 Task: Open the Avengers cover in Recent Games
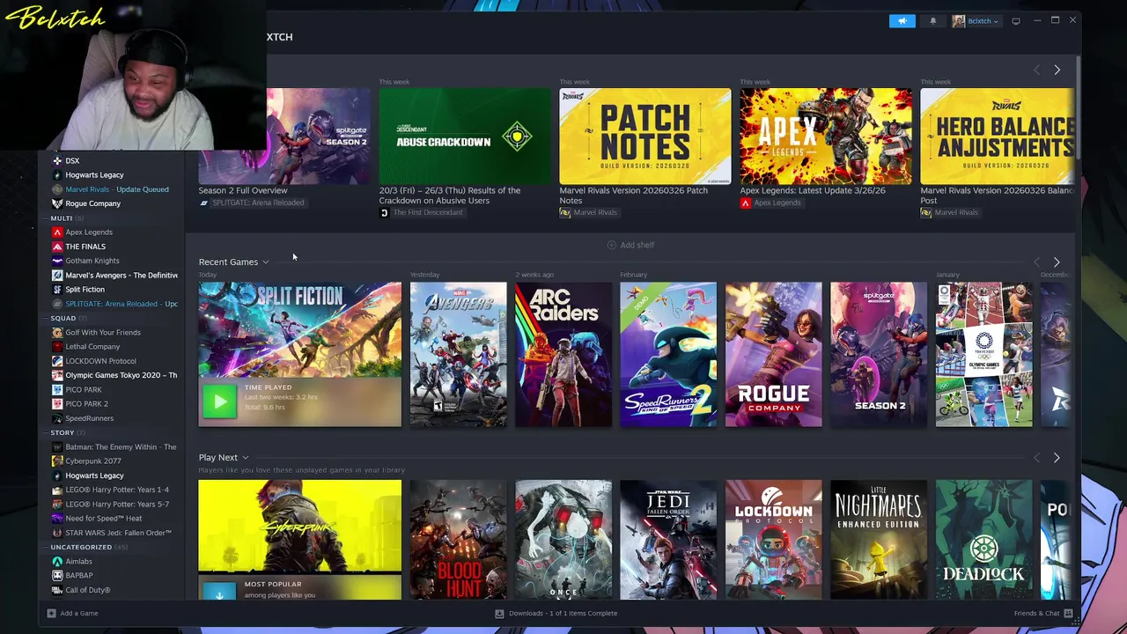[458, 354]
